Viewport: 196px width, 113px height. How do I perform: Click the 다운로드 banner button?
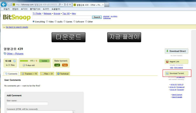pyautogui.click(x=68, y=37)
